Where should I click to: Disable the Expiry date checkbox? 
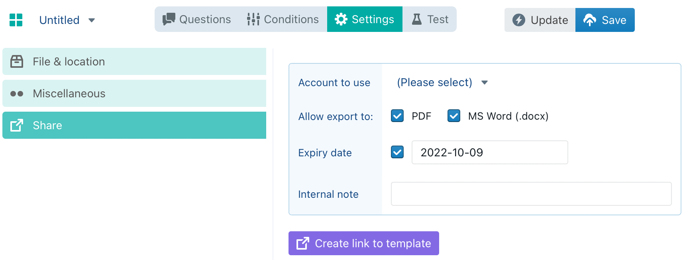(x=397, y=152)
